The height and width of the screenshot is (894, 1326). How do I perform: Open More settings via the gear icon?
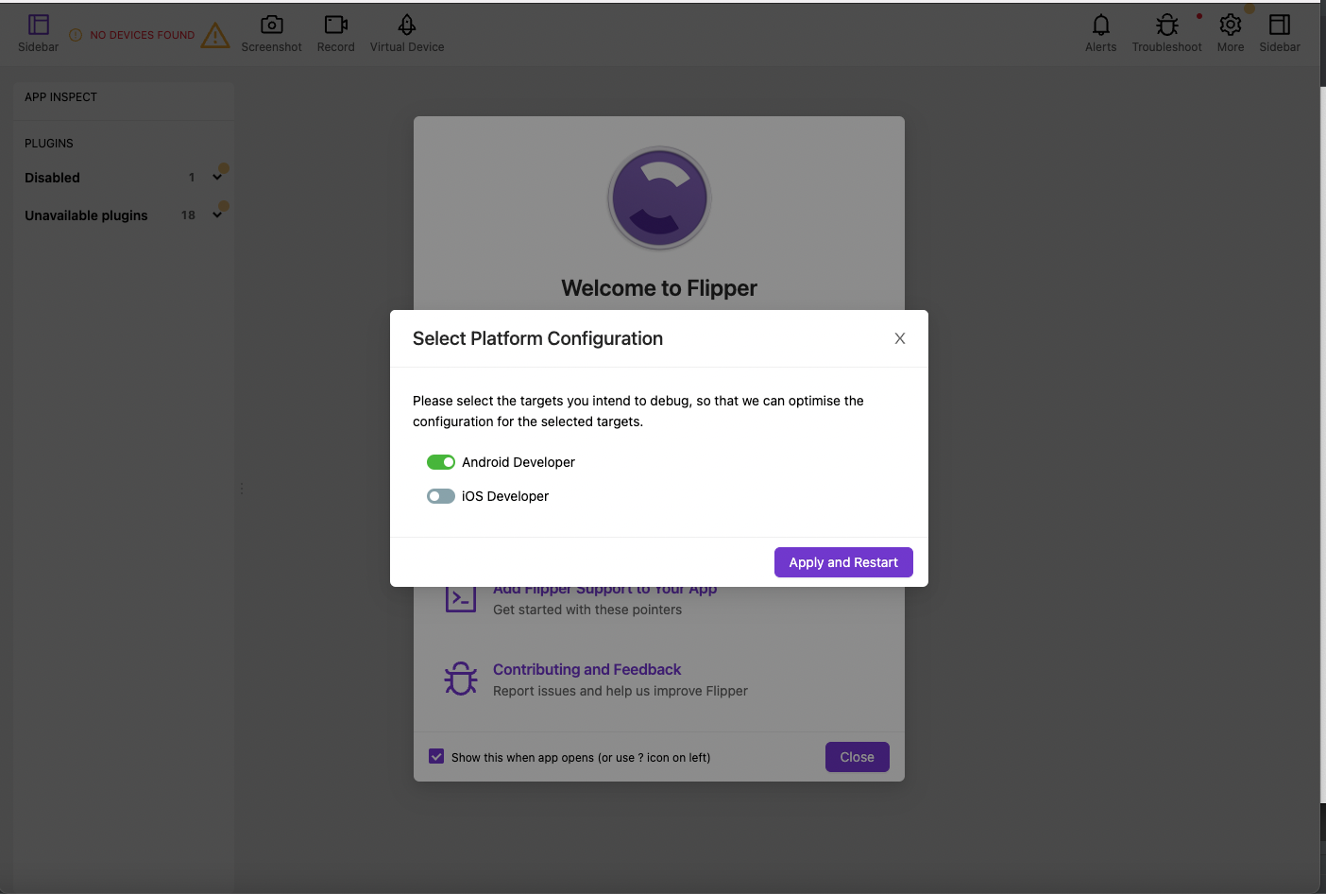(1231, 25)
